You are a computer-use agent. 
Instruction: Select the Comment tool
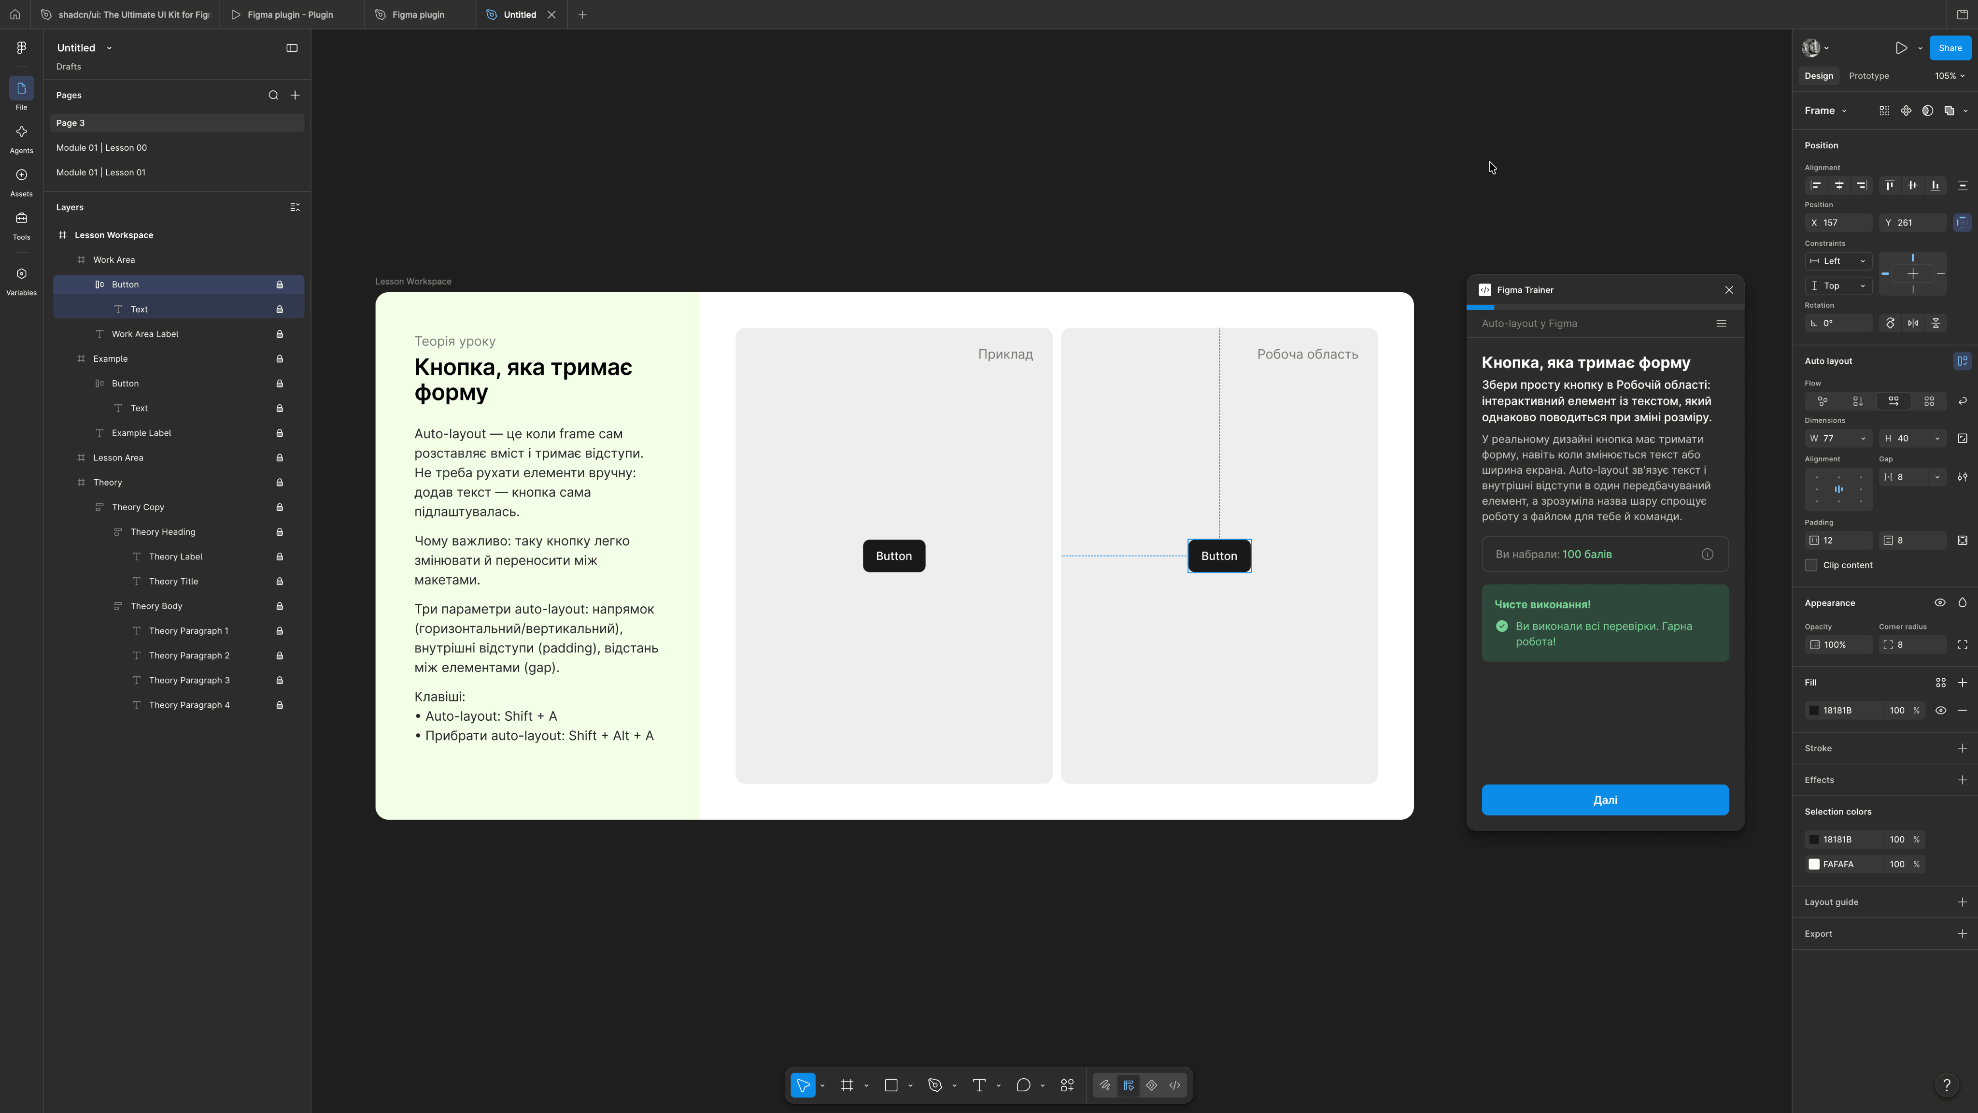tap(1024, 1085)
